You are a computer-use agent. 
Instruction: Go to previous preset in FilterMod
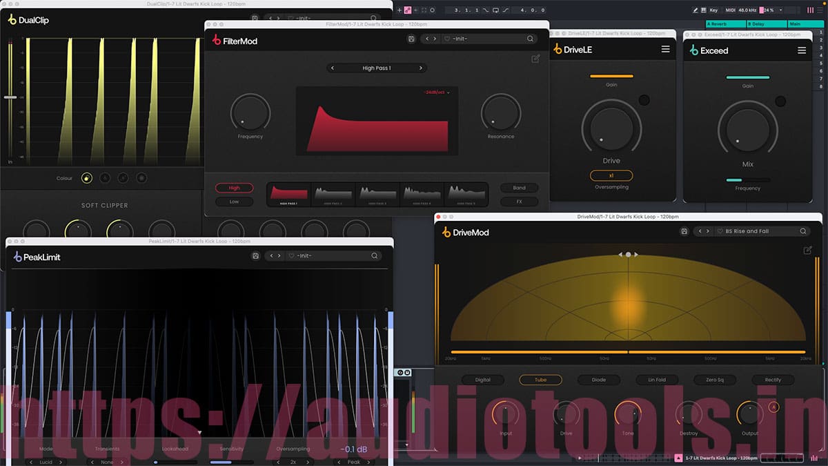pos(427,39)
